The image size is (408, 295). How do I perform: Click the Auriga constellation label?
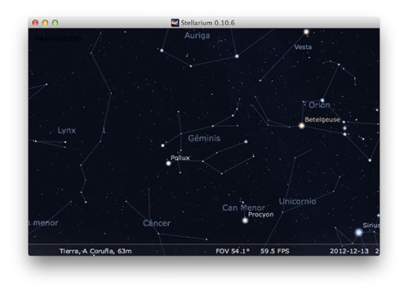click(x=197, y=35)
